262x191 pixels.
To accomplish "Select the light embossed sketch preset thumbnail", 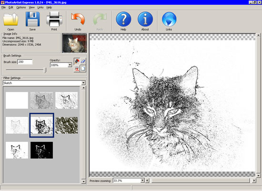I will pyautogui.click(x=67, y=100).
